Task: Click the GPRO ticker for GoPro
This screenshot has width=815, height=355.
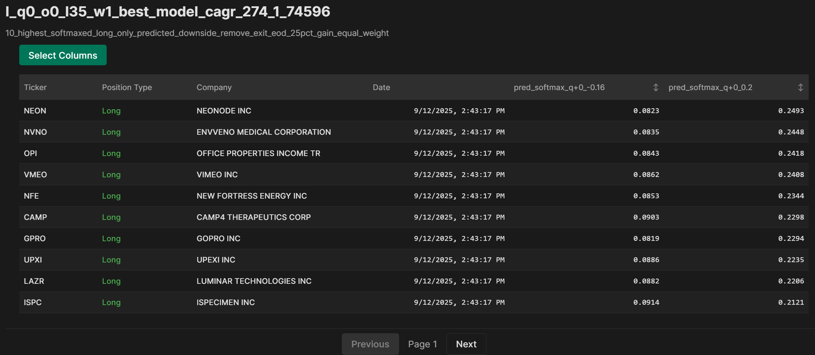Action: (x=35, y=238)
